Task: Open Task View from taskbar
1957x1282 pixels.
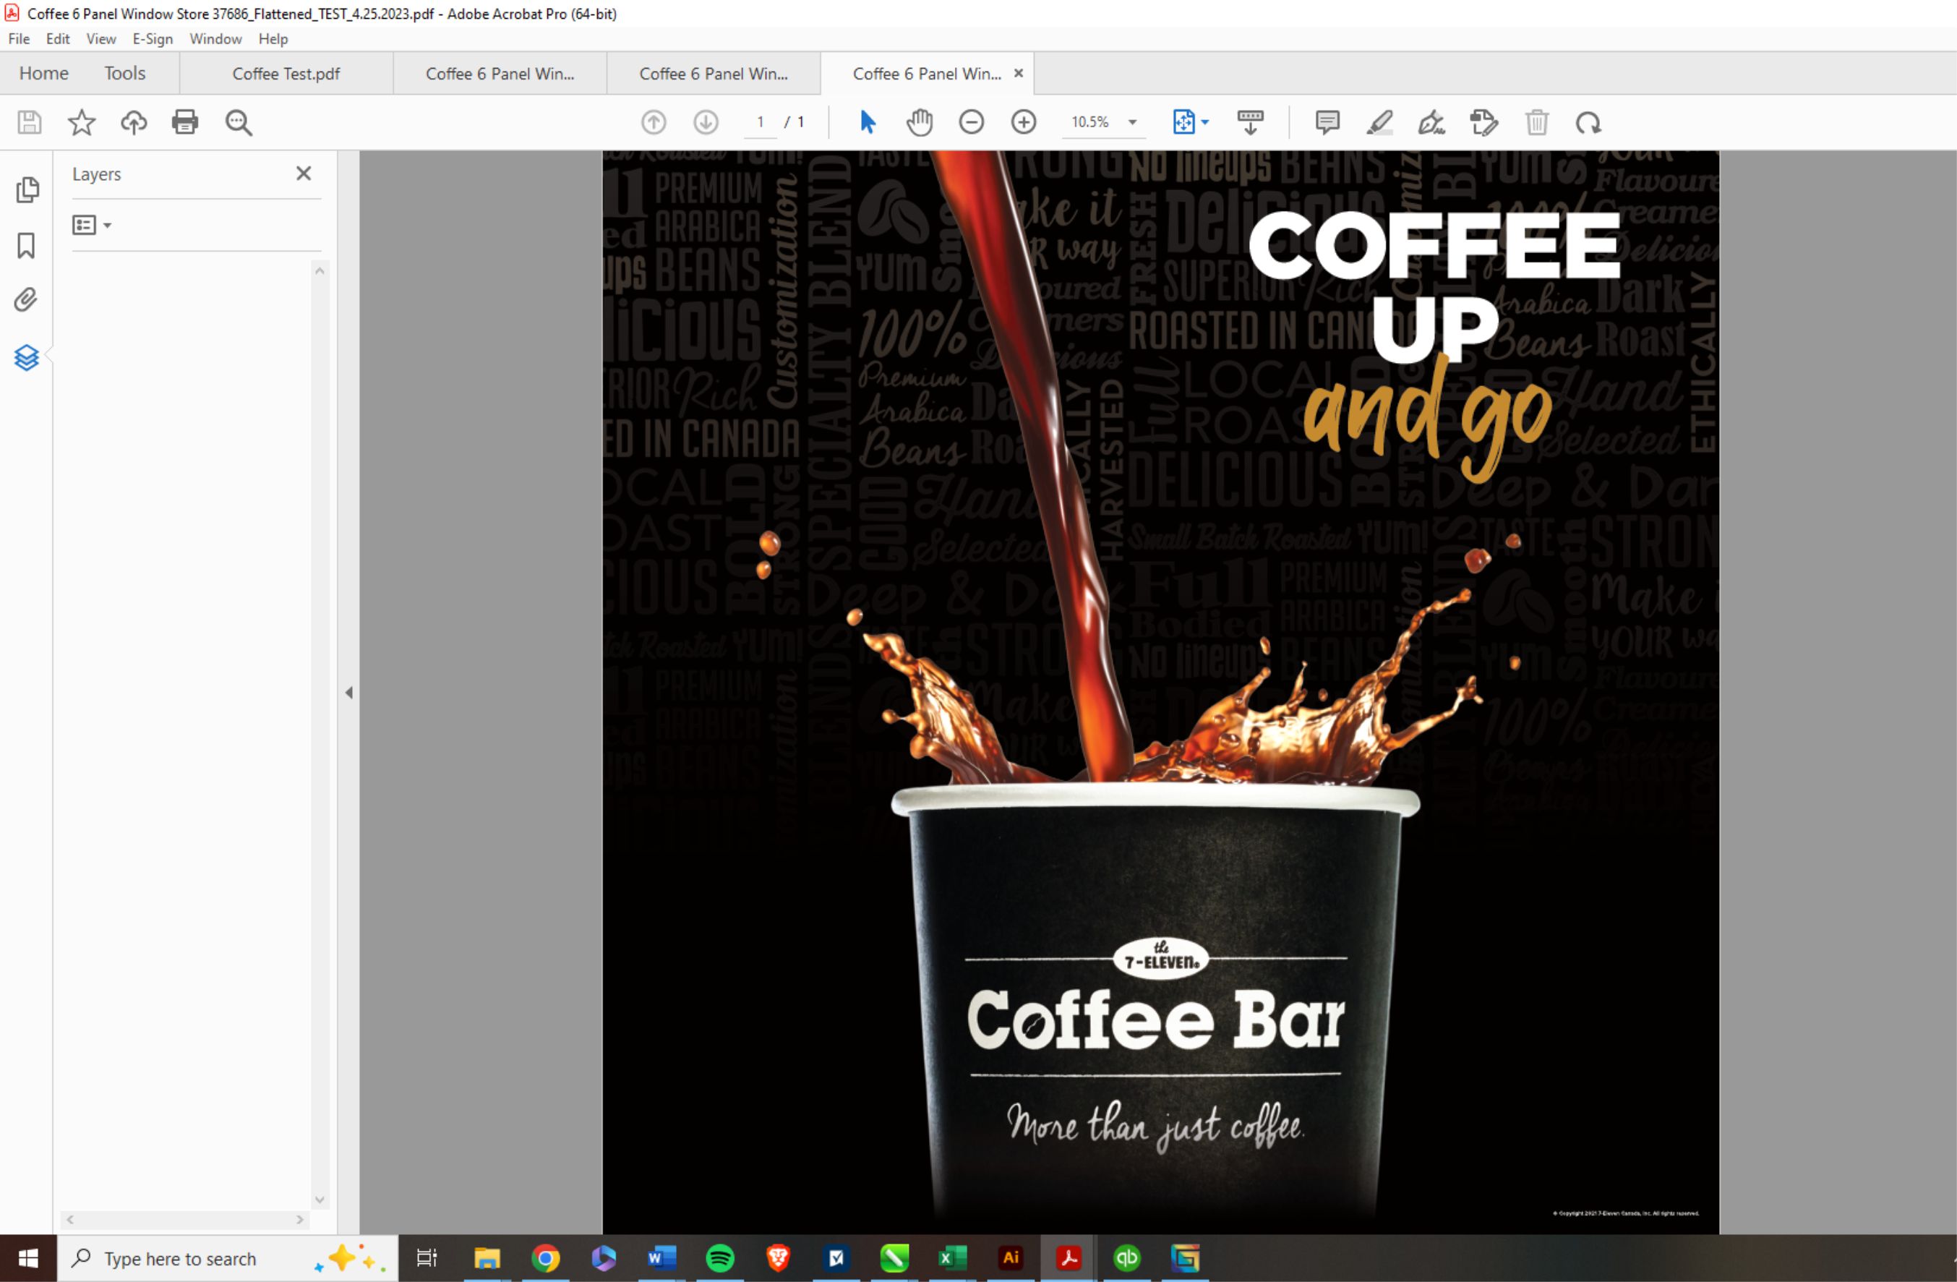Action: click(x=427, y=1258)
